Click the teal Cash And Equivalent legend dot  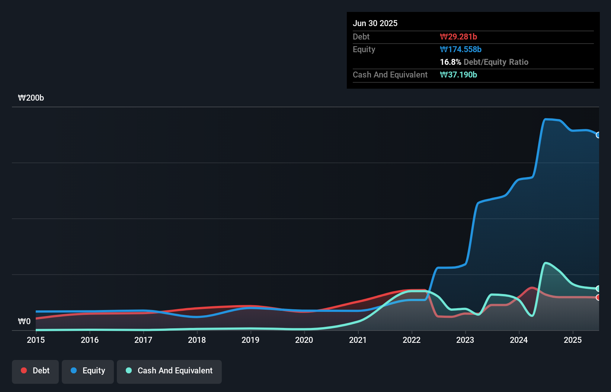click(128, 370)
